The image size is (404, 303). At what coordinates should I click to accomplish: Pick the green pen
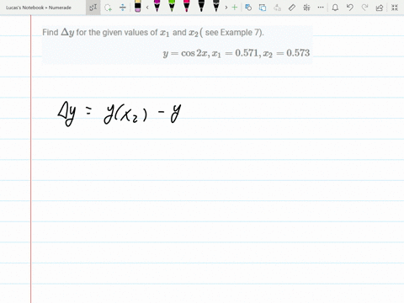pyautogui.click(x=172, y=6)
